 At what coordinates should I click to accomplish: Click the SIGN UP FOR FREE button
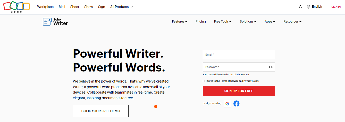(x=239, y=91)
